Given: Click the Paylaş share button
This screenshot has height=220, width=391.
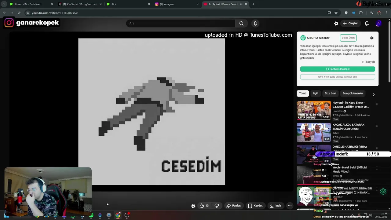Looking at the screenshot, I should tap(234, 206).
